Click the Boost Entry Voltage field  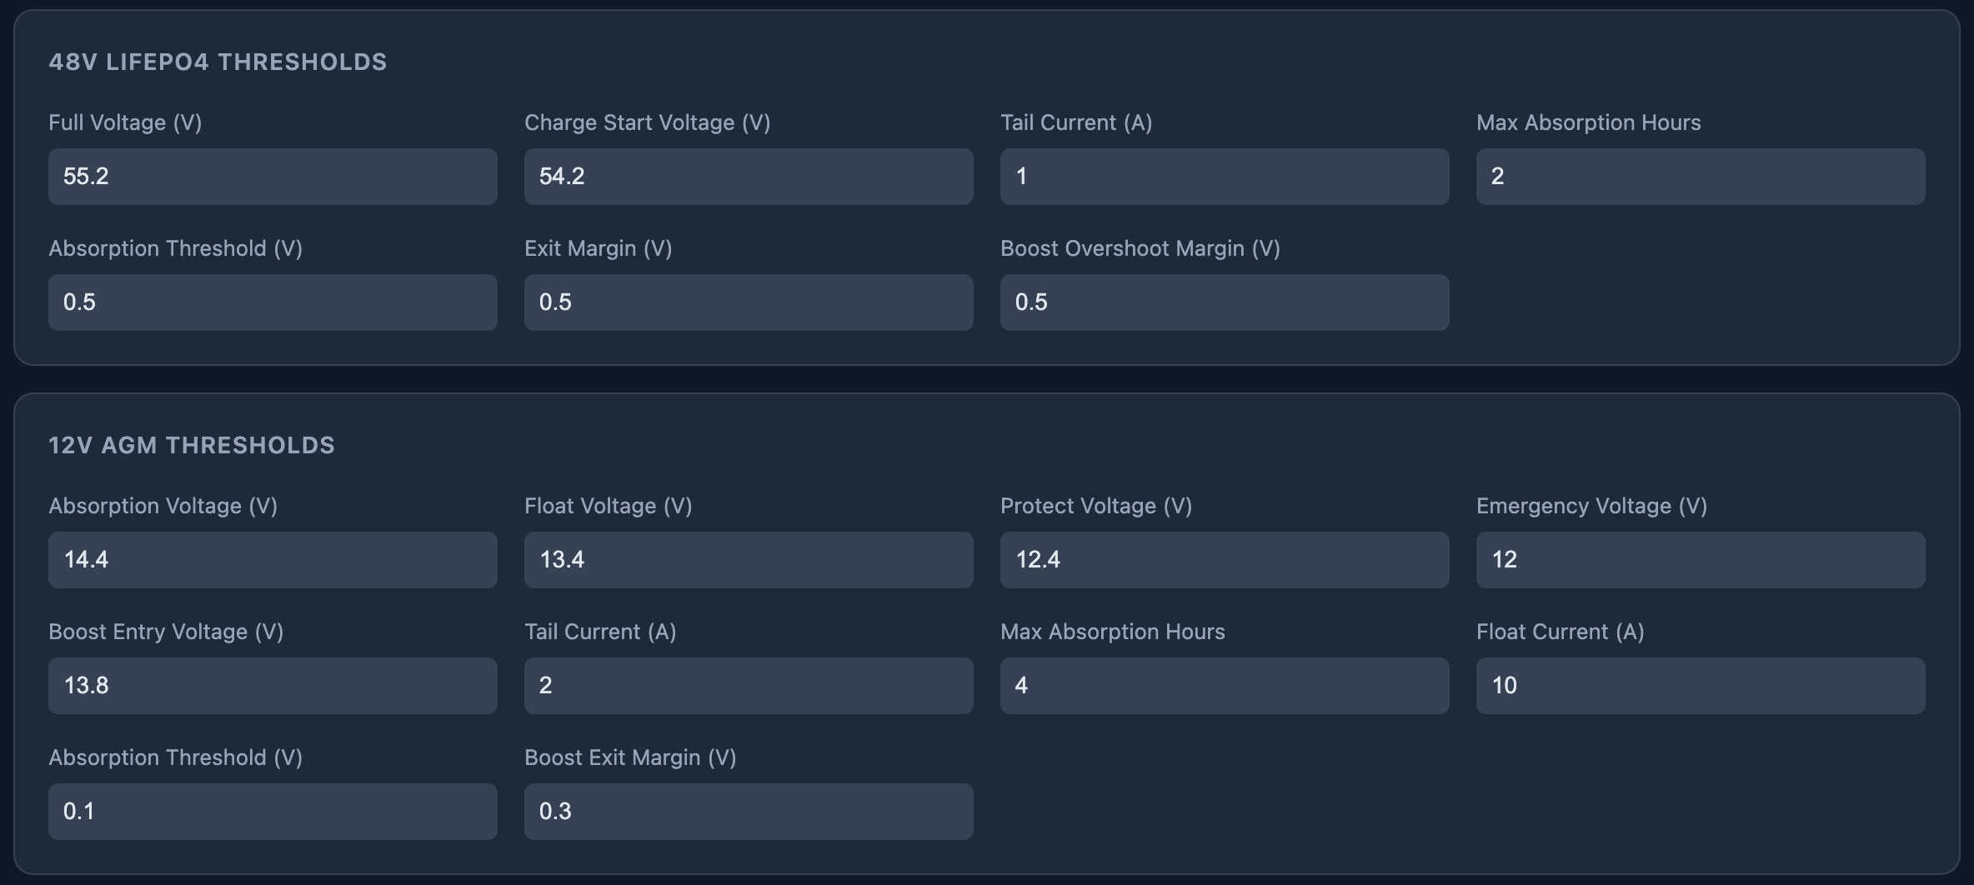pyautogui.click(x=273, y=686)
